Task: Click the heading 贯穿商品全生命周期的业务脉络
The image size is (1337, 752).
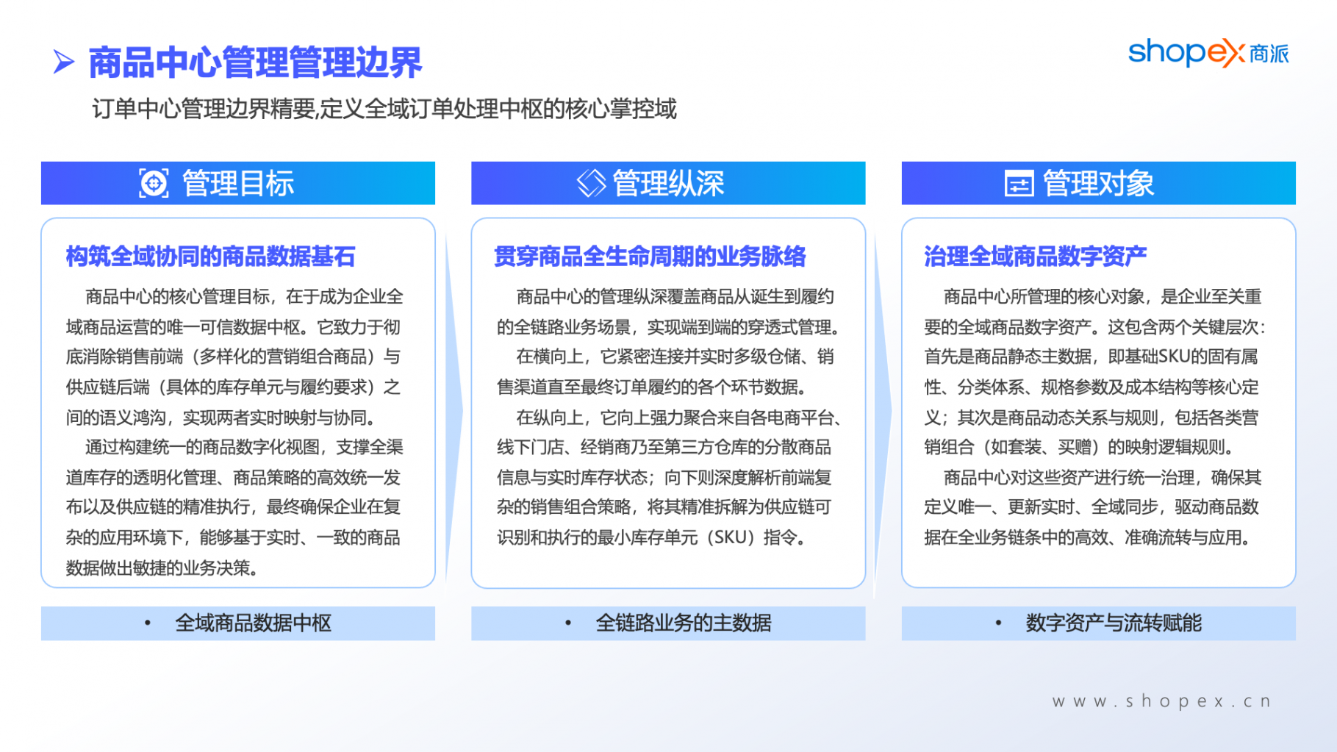Action: click(650, 257)
